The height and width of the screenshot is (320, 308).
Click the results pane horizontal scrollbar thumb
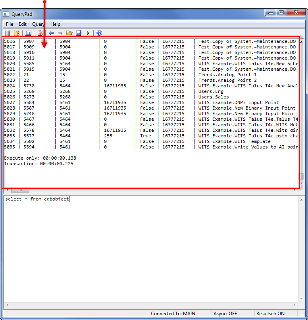click(x=20, y=190)
